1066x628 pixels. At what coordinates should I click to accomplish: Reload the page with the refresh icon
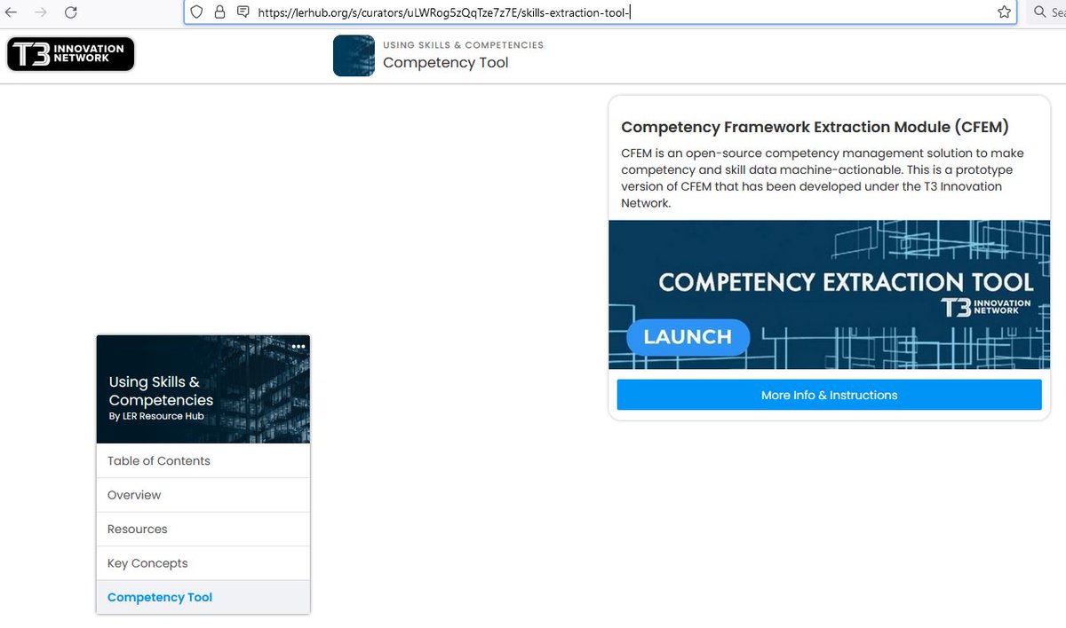[71, 12]
